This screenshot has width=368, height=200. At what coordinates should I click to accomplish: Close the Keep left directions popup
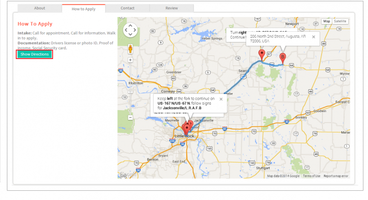(221, 99)
